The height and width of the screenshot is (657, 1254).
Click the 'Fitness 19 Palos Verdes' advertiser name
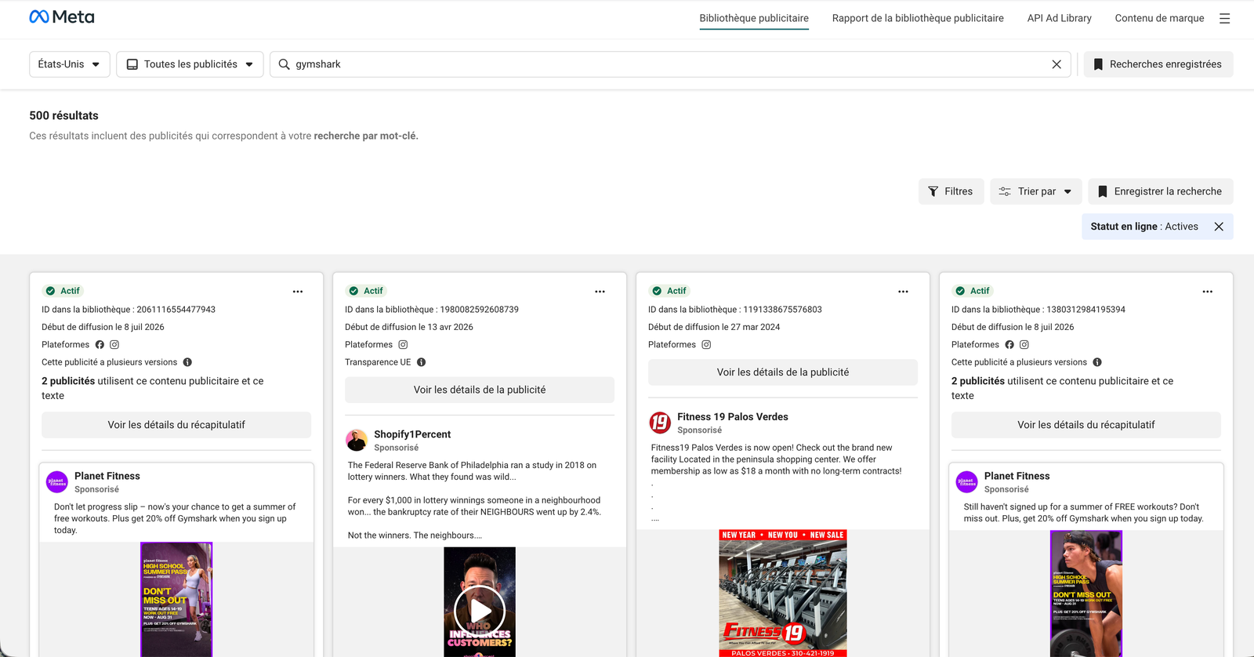click(x=733, y=417)
